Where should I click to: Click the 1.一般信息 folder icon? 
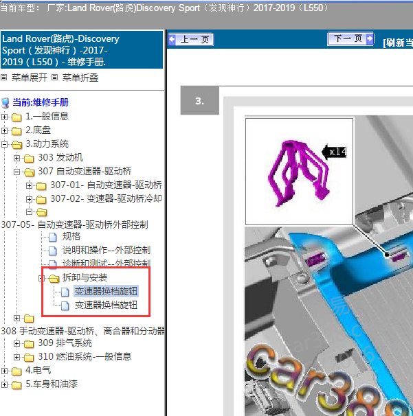[x=16, y=117]
